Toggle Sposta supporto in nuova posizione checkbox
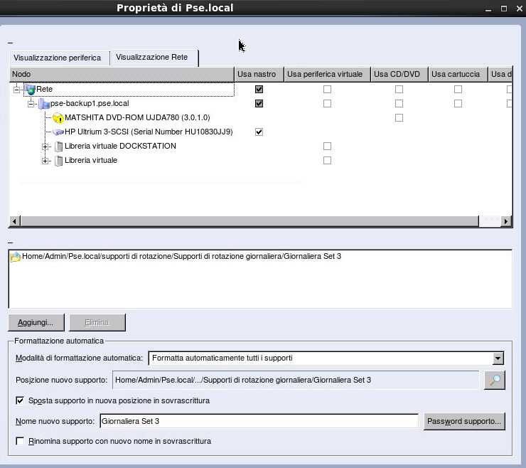This screenshot has width=526, height=468. pos(20,401)
